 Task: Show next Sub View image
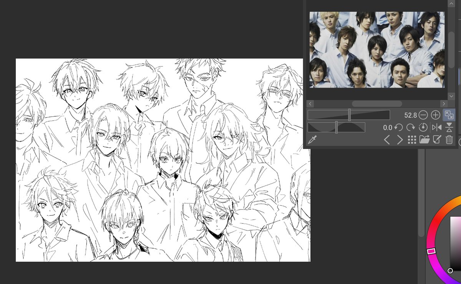pyautogui.click(x=400, y=140)
